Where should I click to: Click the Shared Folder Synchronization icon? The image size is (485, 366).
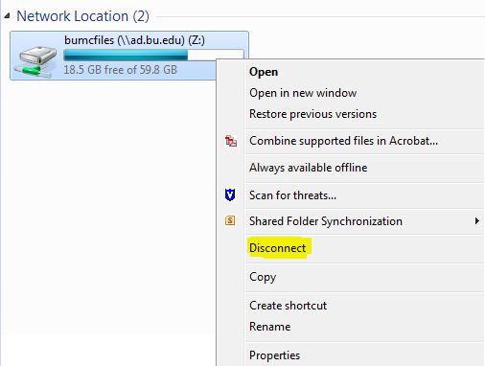click(230, 220)
